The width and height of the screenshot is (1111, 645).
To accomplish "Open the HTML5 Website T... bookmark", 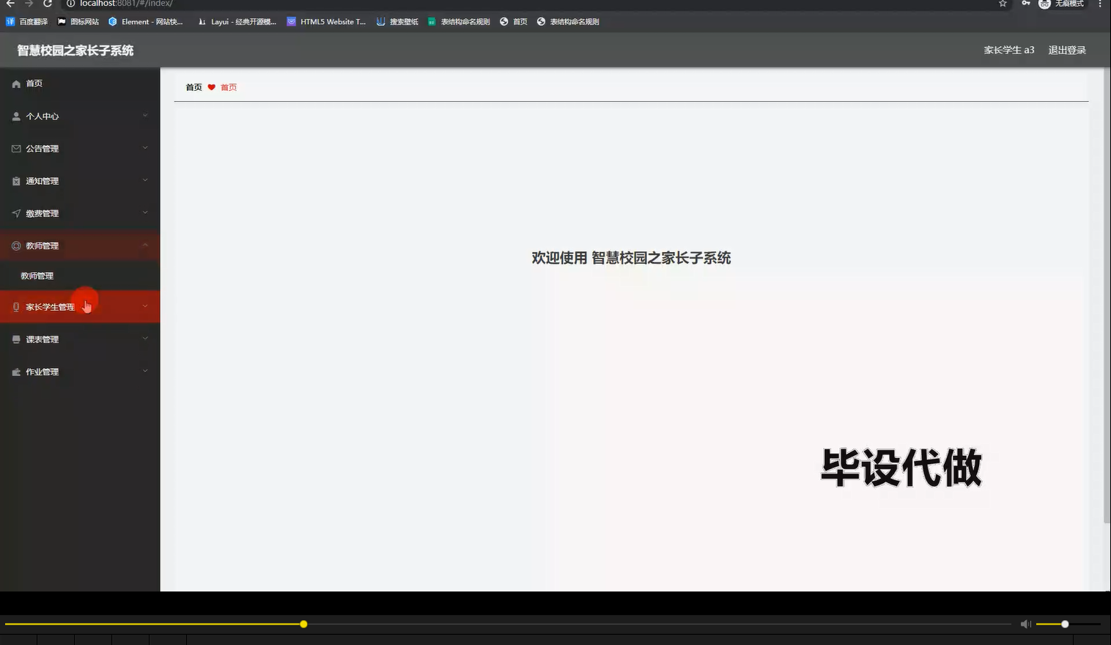I will [x=327, y=21].
